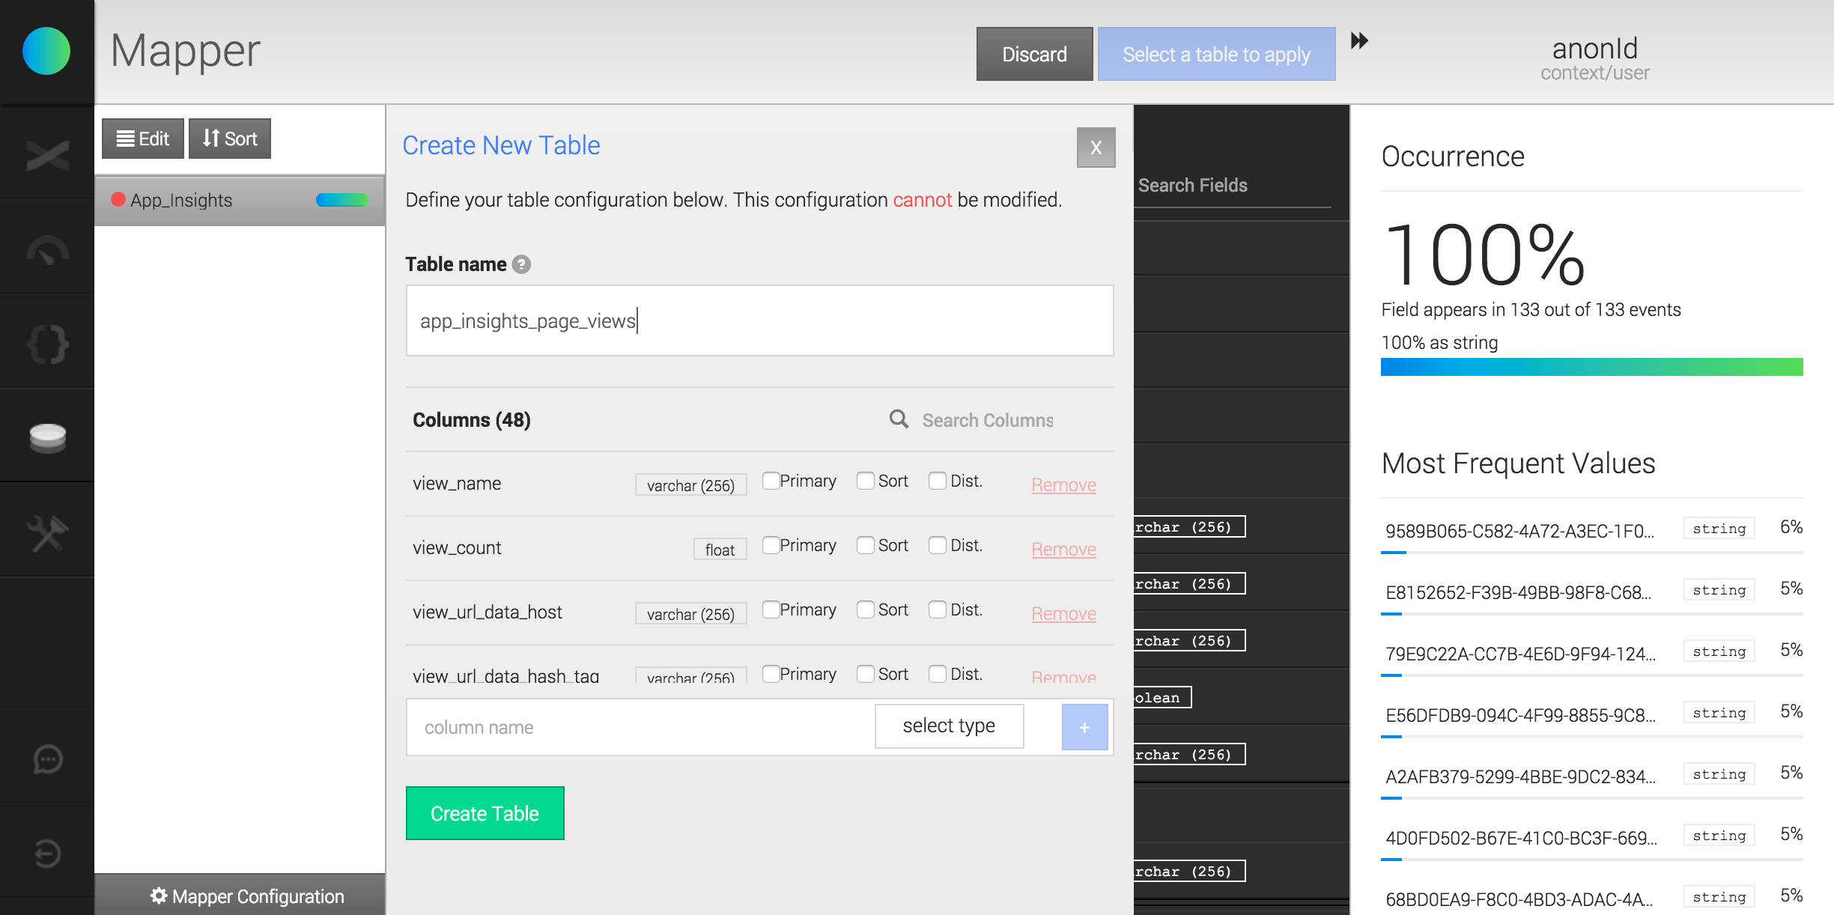Screen dimensions: 1834x915
Task: Click the round gradient logo icon
Action: [x=46, y=51]
